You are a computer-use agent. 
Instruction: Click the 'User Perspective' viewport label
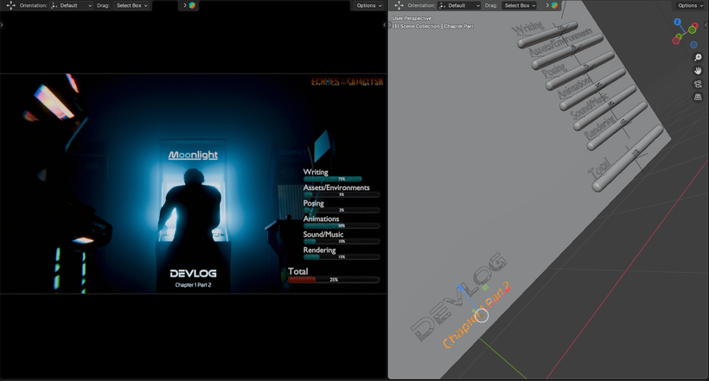[x=412, y=18]
